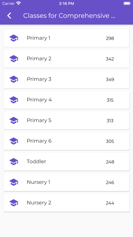Click graduation cap icon beside Primary 2
This screenshot has width=133, height=237.
click(14, 59)
